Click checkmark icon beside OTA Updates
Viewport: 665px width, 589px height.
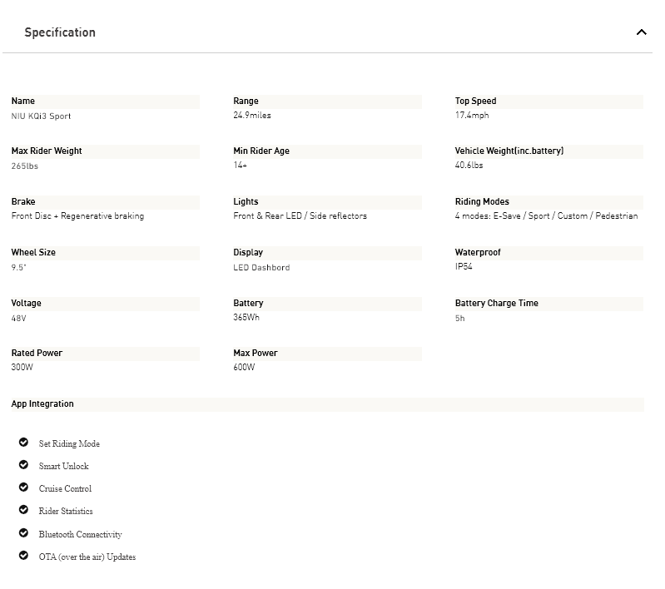pos(24,556)
